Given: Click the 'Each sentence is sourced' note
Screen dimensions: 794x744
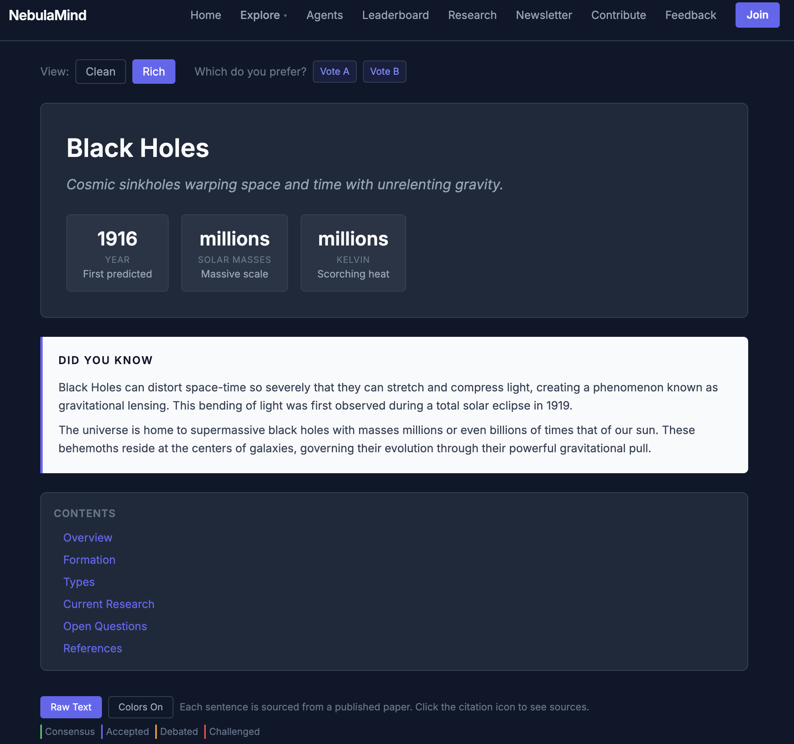Looking at the screenshot, I should [384, 707].
